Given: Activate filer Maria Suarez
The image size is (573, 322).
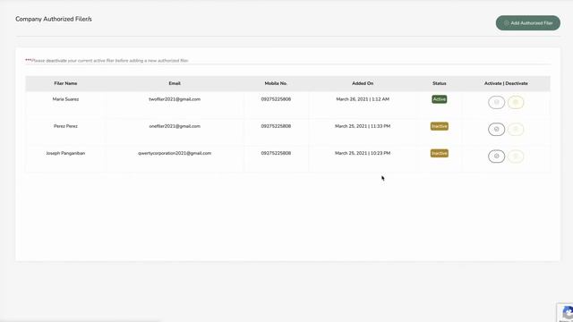Looking at the screenshot, I should coord(496,102).
